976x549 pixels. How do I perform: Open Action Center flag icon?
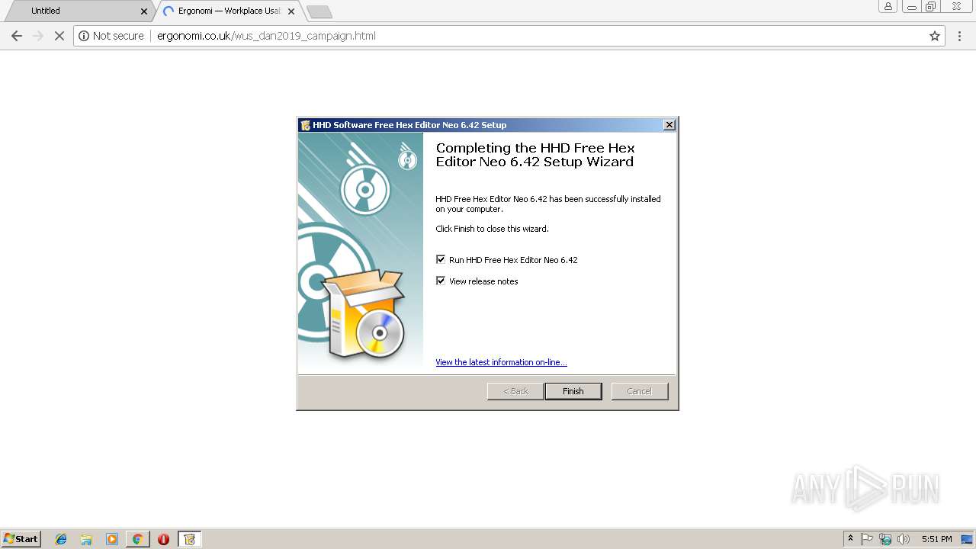[867, 539]
